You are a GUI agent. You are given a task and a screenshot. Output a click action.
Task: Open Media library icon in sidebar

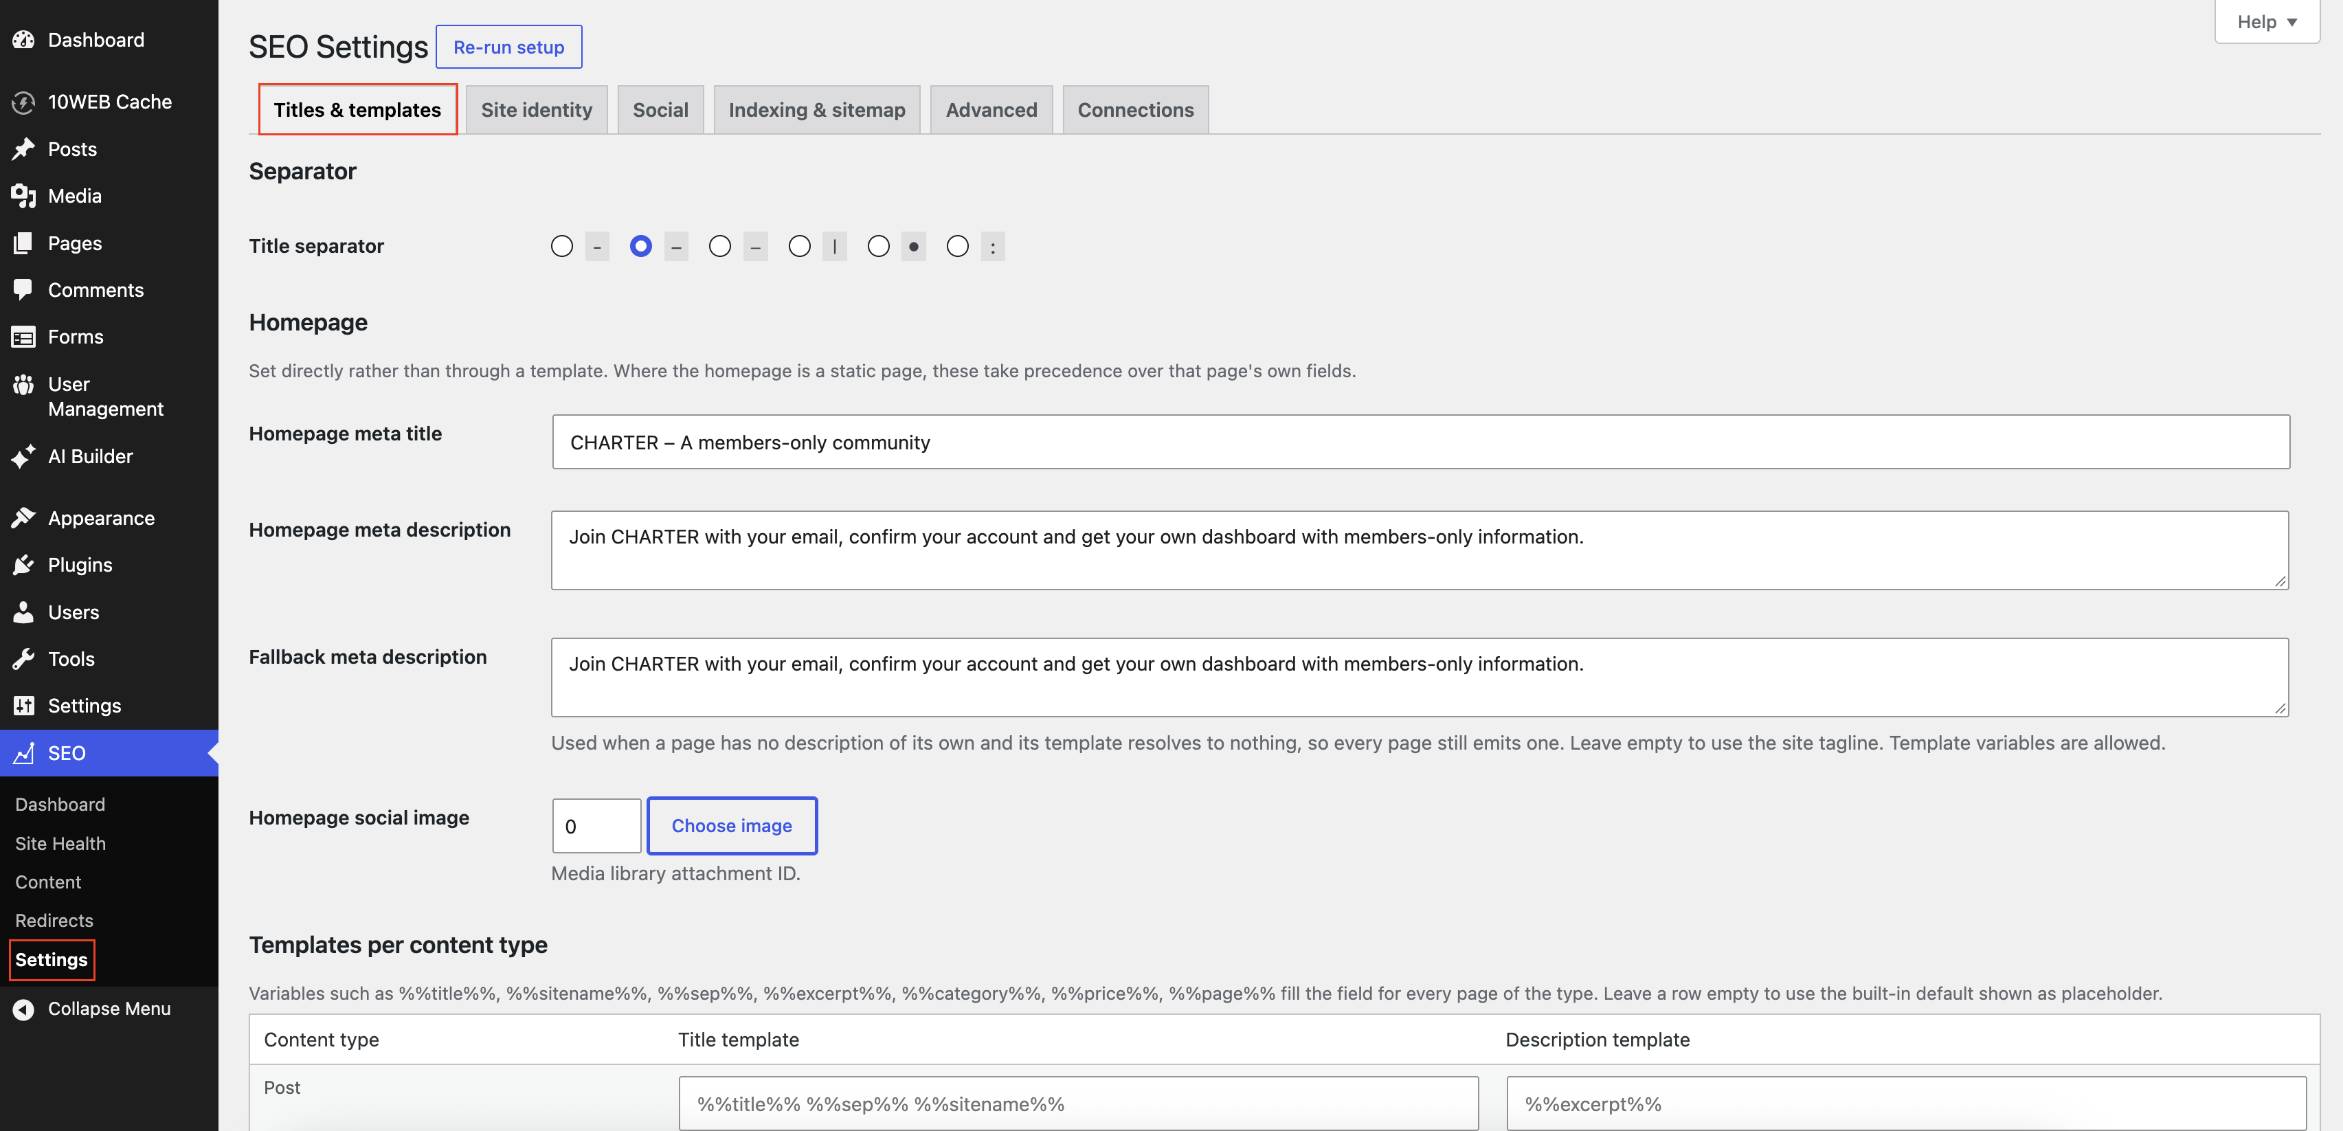click(23, 196)
